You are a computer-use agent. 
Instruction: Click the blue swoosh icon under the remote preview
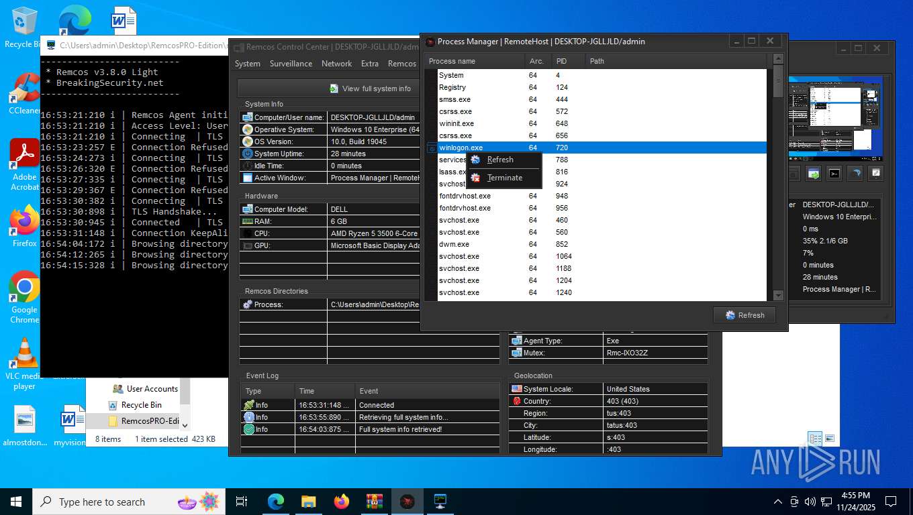pos(855,174)
